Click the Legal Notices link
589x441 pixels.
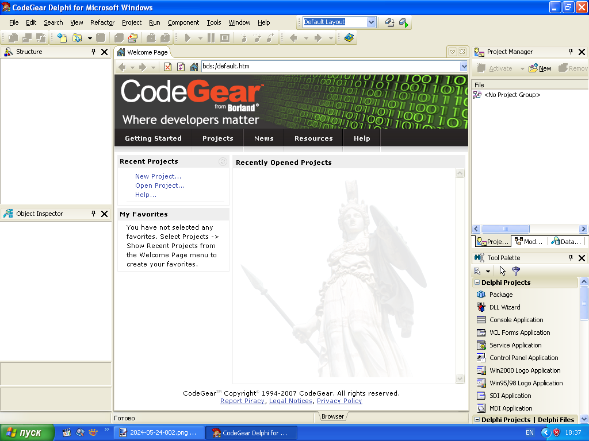coord(290,401)
